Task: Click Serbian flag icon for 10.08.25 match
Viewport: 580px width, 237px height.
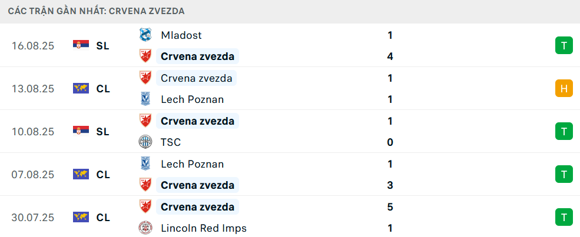Action: point(81,131)
